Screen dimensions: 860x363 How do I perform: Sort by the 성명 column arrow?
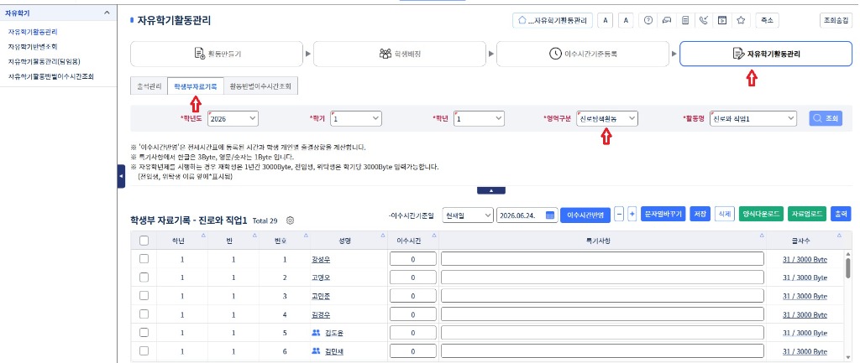[383, 236]
